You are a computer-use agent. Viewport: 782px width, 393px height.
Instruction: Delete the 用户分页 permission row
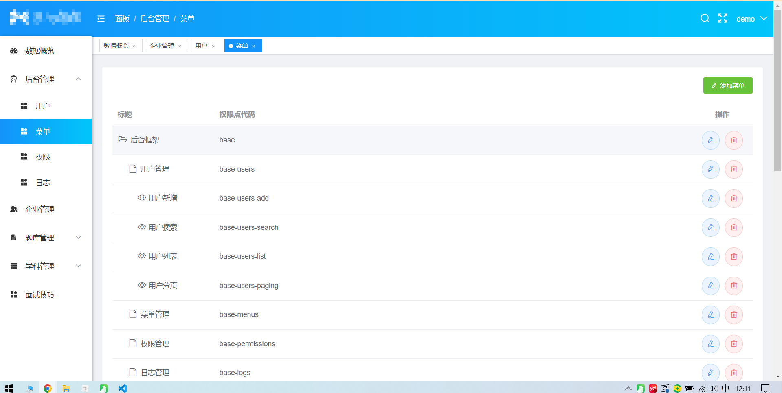(734, 286)
